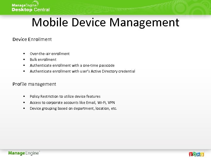Click the Bulk enrollment bullet

[x=43, y=59]
